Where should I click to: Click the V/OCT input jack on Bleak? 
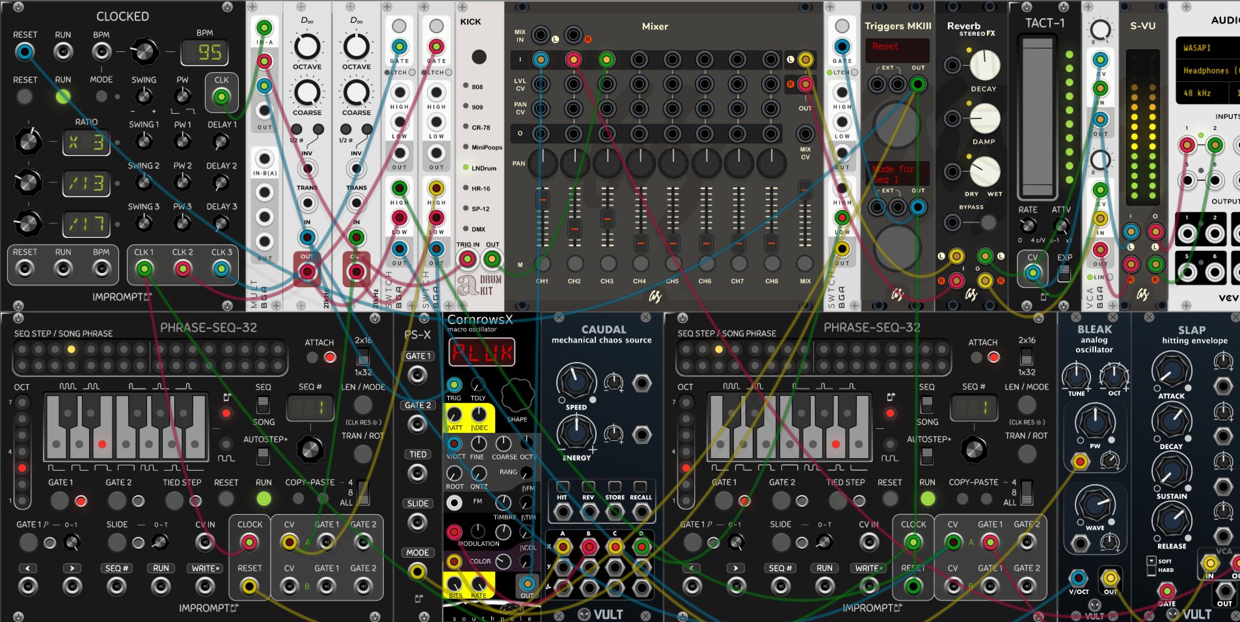1079,577
